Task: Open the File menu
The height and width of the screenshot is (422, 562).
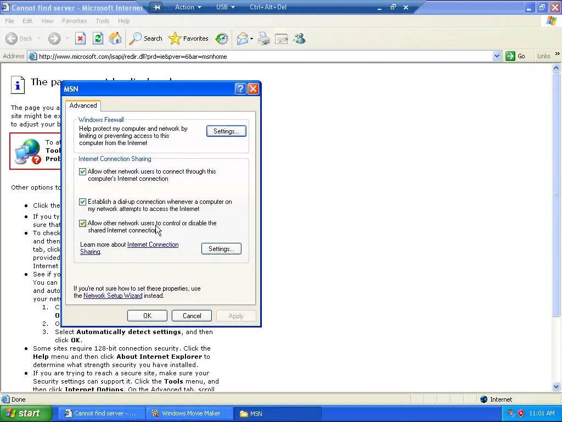Action: pos(9,21)
